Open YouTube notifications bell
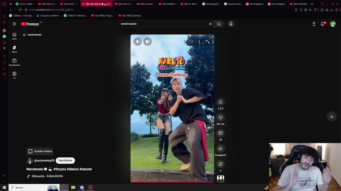Screen dimensions: 341x191 click(x=323, y=24)
